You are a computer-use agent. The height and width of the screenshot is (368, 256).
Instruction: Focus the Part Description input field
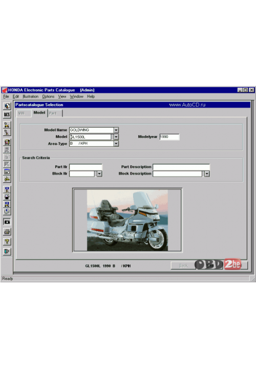pyautogui.click(x=181, y=167)
